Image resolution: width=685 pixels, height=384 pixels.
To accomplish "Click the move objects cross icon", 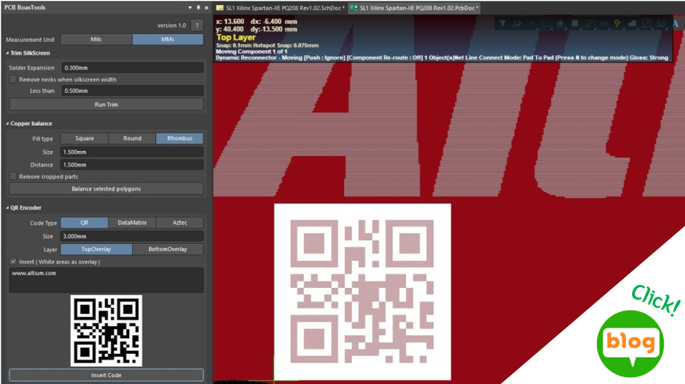I will pyautogui.click(x=532, y=23).
